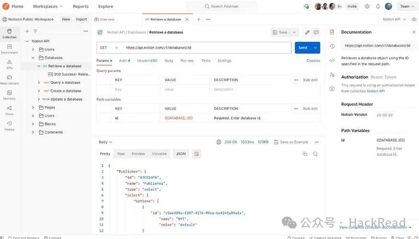Expand the Create a database request
419x239 pixels.
pos(39,91)
